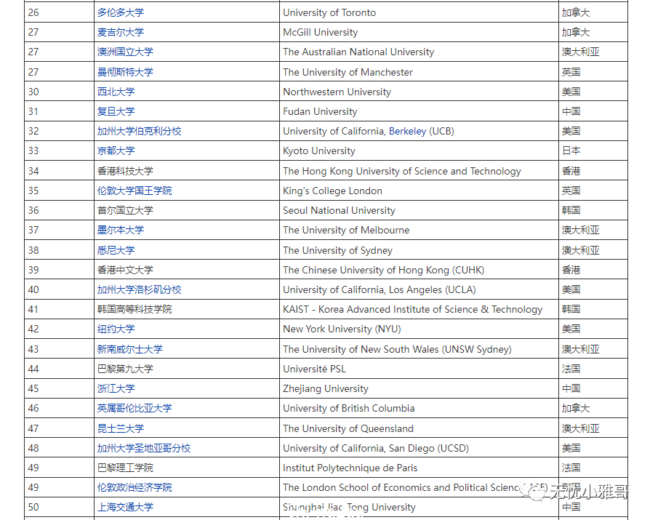Click the Seoul National University text
Image resolution: width=650 pixels, height=520 pixels.
(339, 210)
